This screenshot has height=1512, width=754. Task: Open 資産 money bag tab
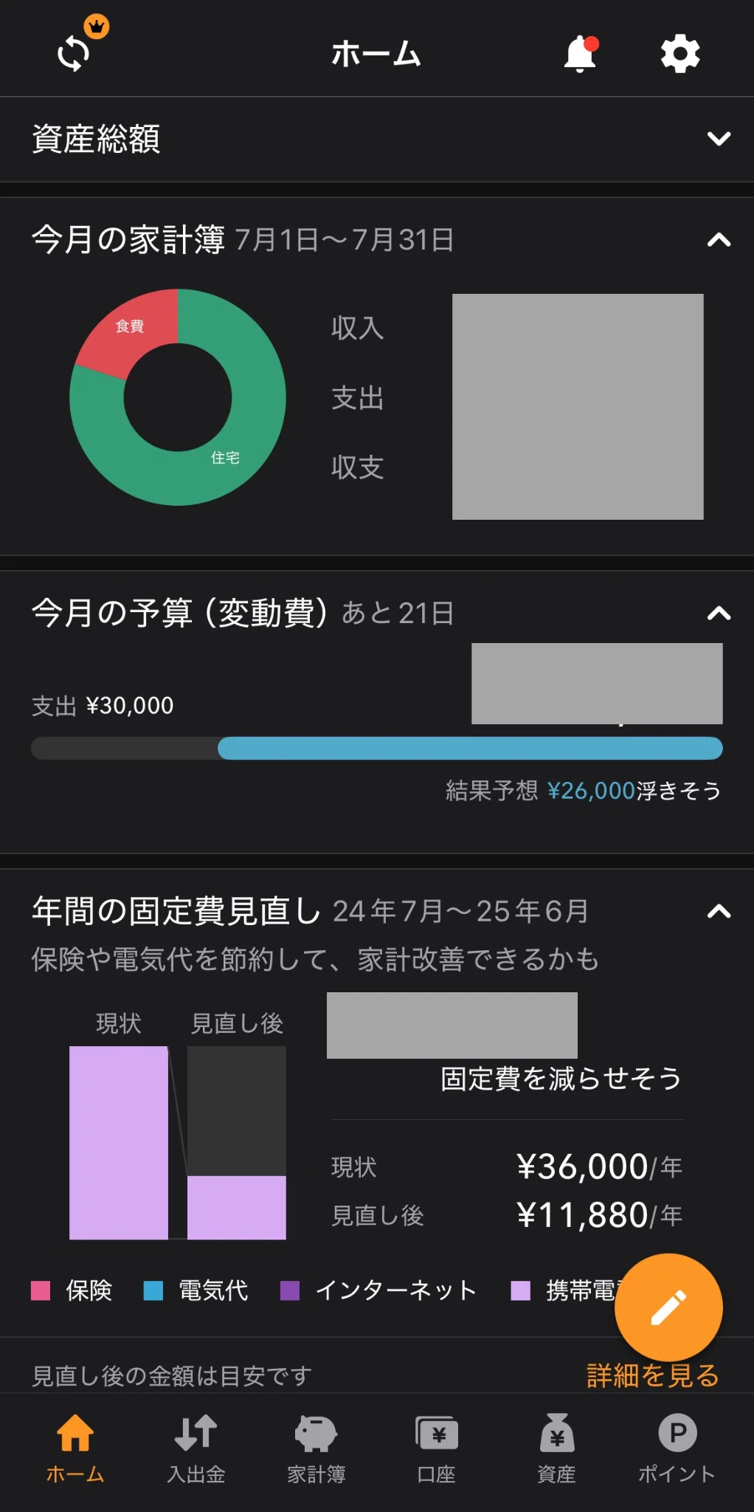(557, 1449)
